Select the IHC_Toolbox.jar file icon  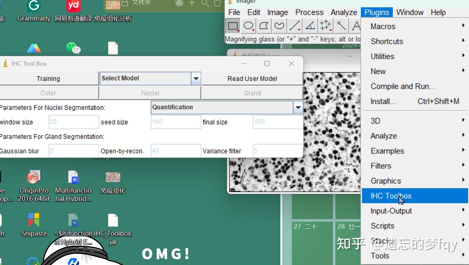point(113,229)
